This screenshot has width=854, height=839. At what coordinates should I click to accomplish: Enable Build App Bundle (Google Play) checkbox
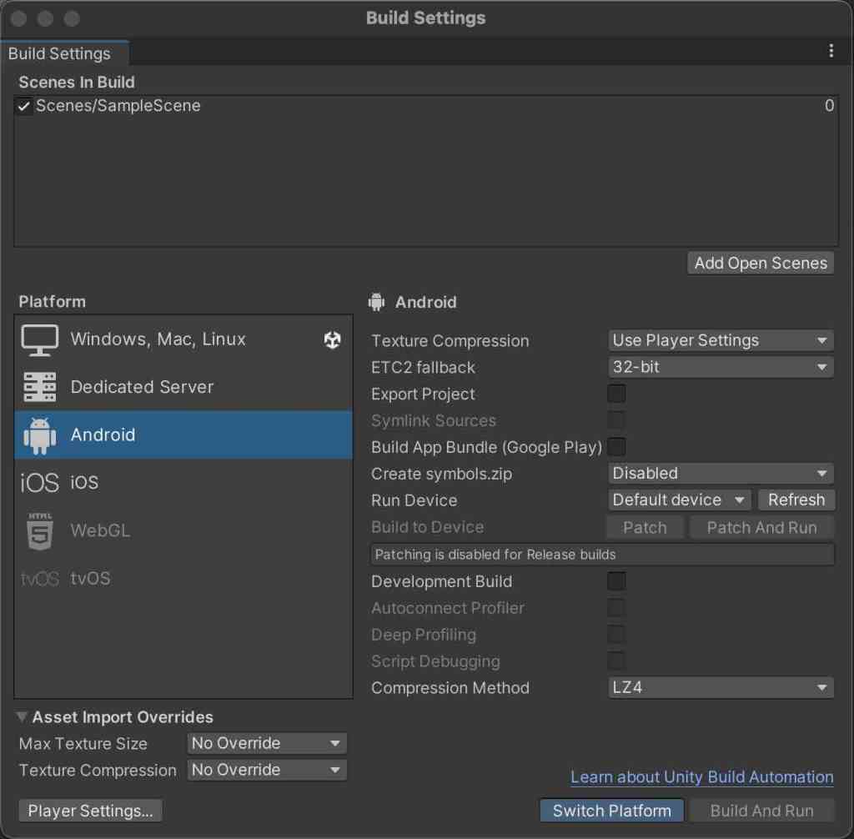coord(616,447)
